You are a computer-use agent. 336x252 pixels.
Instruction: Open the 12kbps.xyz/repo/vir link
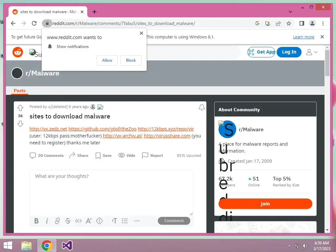point(166,129)
